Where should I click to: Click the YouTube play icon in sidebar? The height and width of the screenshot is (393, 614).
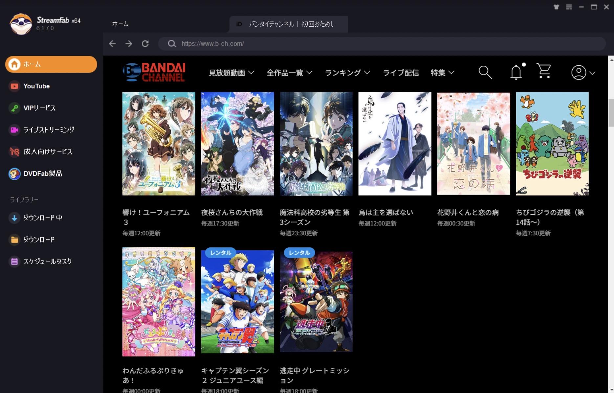(x=14, y=86)
